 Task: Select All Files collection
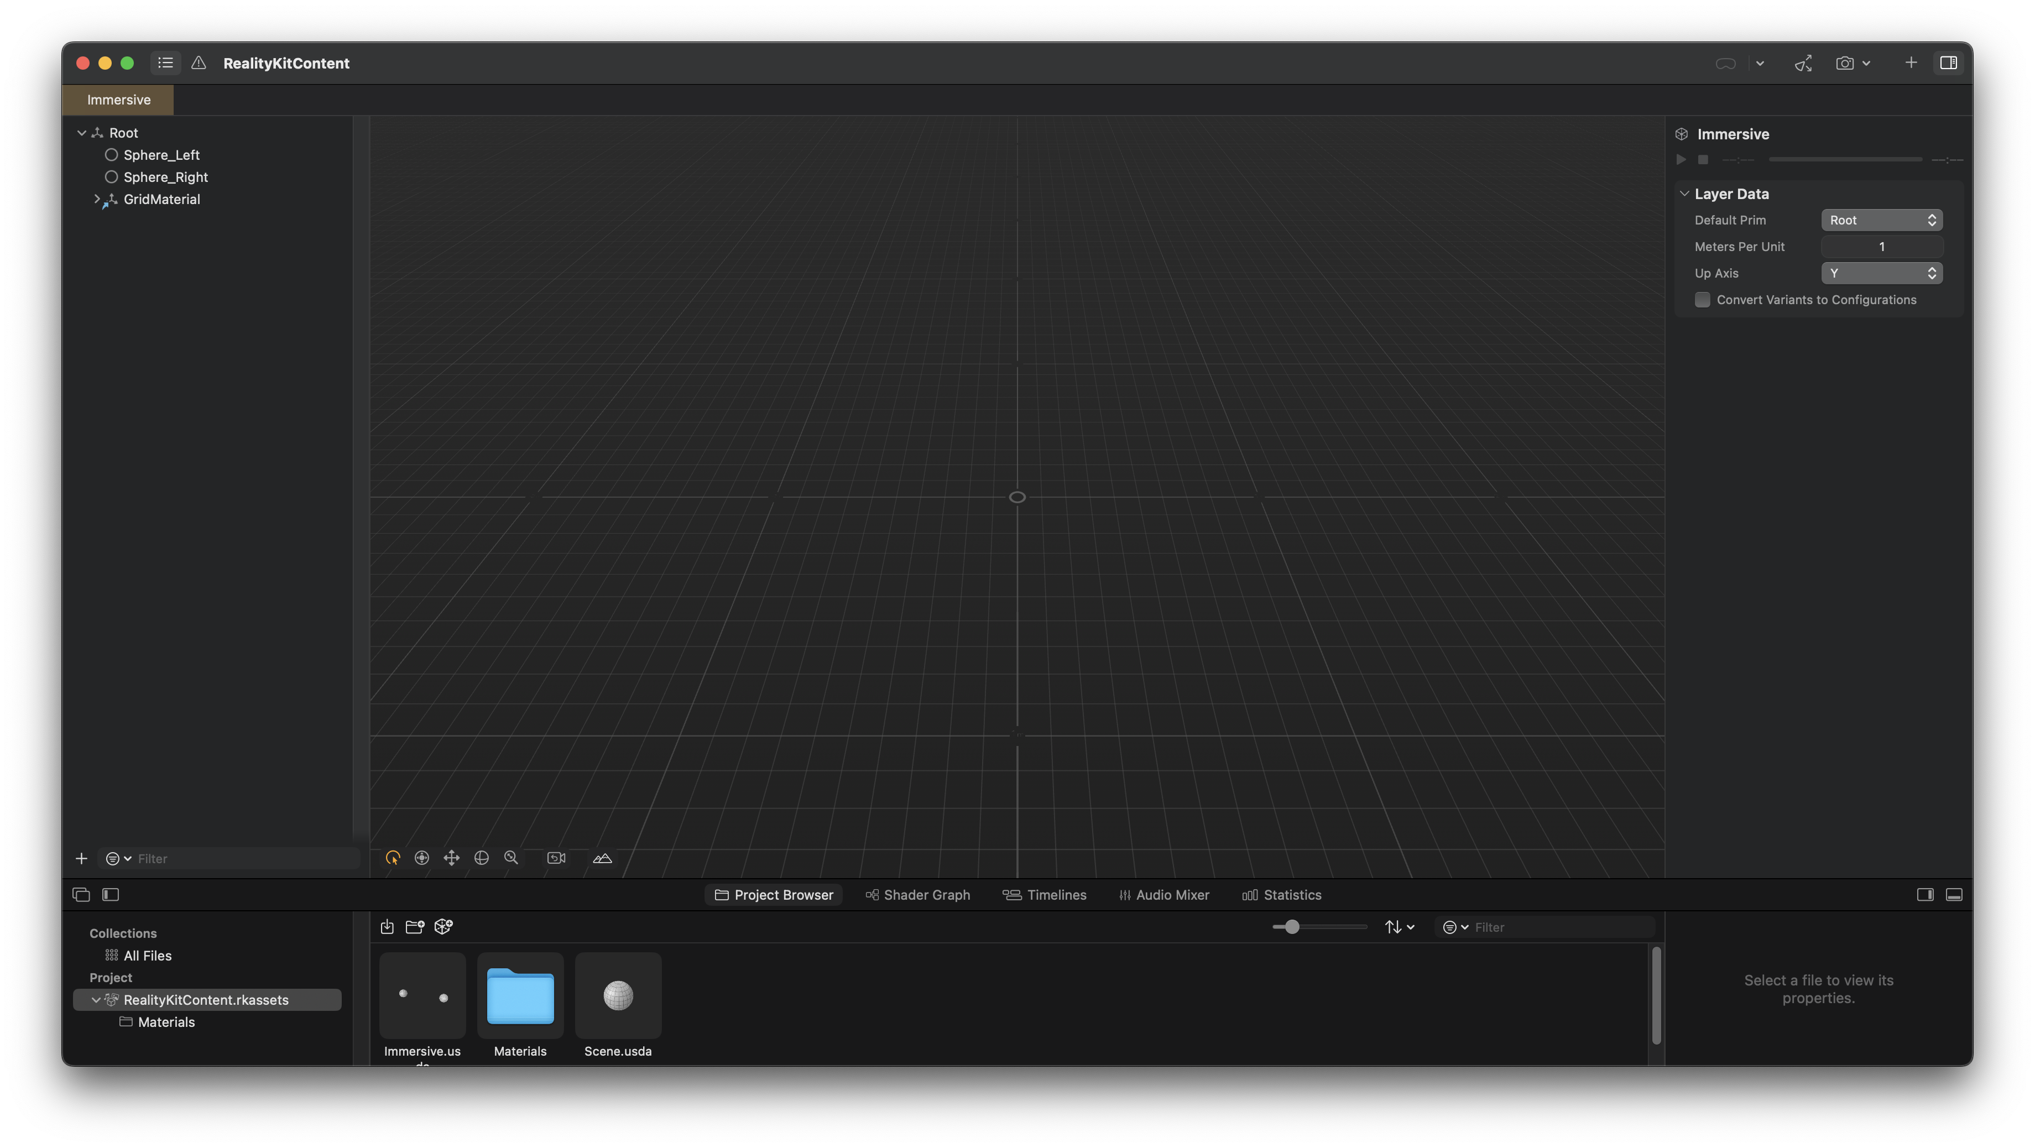(147, 955)
